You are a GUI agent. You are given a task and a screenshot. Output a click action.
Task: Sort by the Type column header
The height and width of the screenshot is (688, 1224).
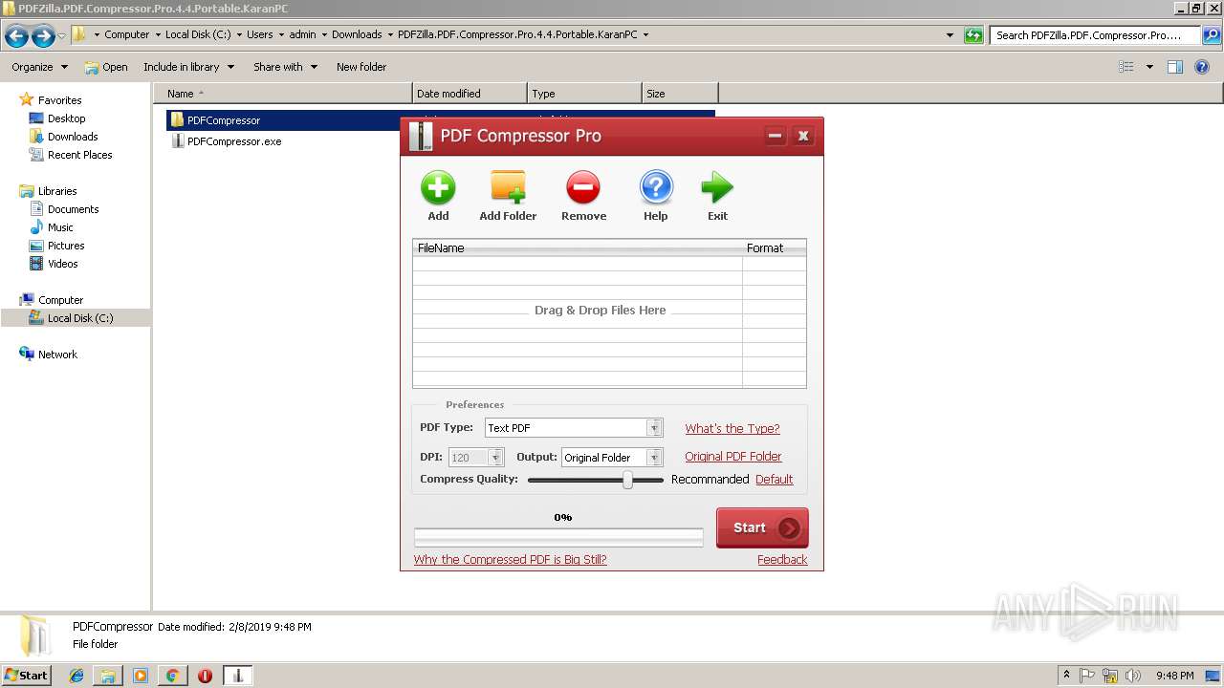(584, 94)
